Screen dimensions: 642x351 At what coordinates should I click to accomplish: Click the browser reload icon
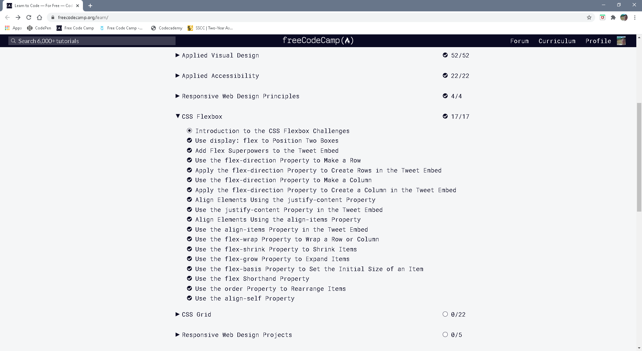tap(29, 17)
